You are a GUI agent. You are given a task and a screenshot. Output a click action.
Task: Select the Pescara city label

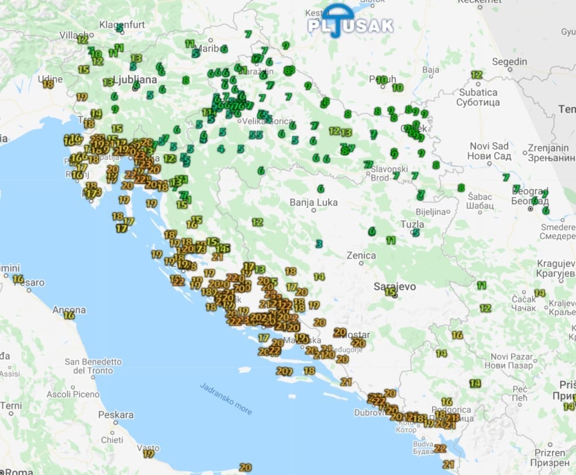[116, 415]
